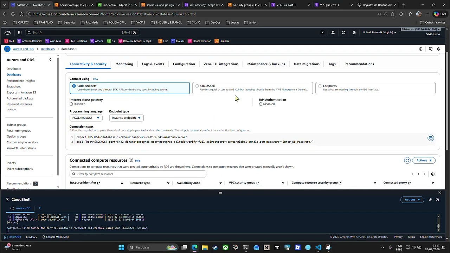
Task: Click the AWS logo home icon
Action: [7, 32]
